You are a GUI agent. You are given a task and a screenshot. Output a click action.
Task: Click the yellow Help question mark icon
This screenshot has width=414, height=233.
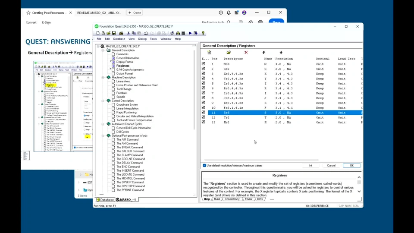coord(203,33)
